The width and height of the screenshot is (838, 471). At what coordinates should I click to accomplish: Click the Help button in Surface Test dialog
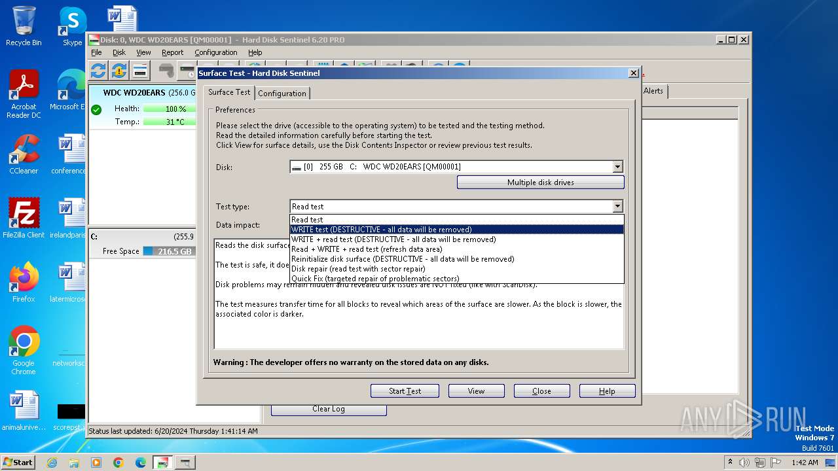[608, 391]
